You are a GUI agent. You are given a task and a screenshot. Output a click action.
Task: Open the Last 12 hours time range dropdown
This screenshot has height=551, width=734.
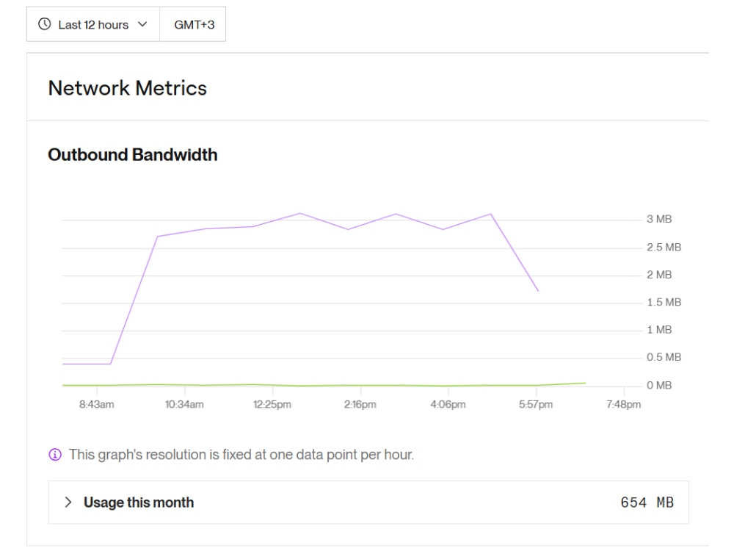point(93,24)
